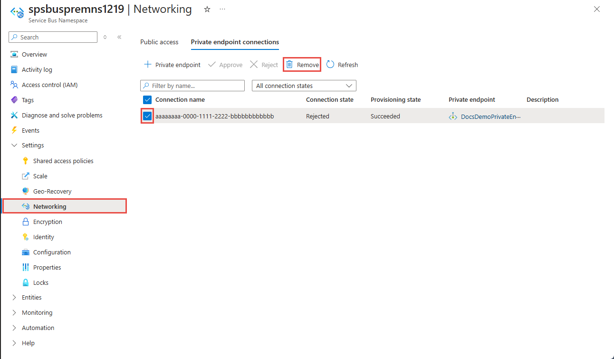Image resolution: width=614 pixels, height=359 pixels.
Task: Expand the Help section
Action: pyautogui.click(x=14, y=343)
